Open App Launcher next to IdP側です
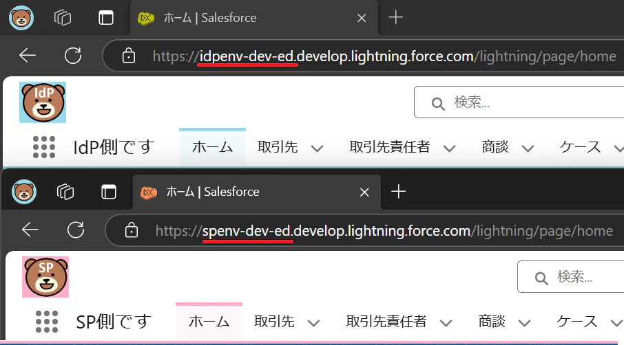The height and width of the screenshot is (345, 624). click(x=44, y=147)
